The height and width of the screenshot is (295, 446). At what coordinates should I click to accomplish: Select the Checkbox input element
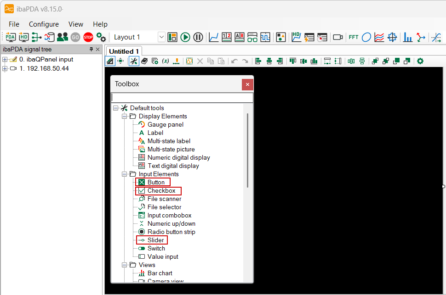pyautogui.click(x=157, y=190)
